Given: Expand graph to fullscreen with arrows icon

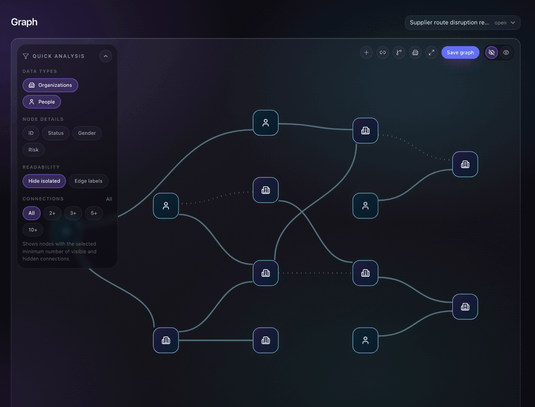Looking at the screenshot, I should pos(431,52).
